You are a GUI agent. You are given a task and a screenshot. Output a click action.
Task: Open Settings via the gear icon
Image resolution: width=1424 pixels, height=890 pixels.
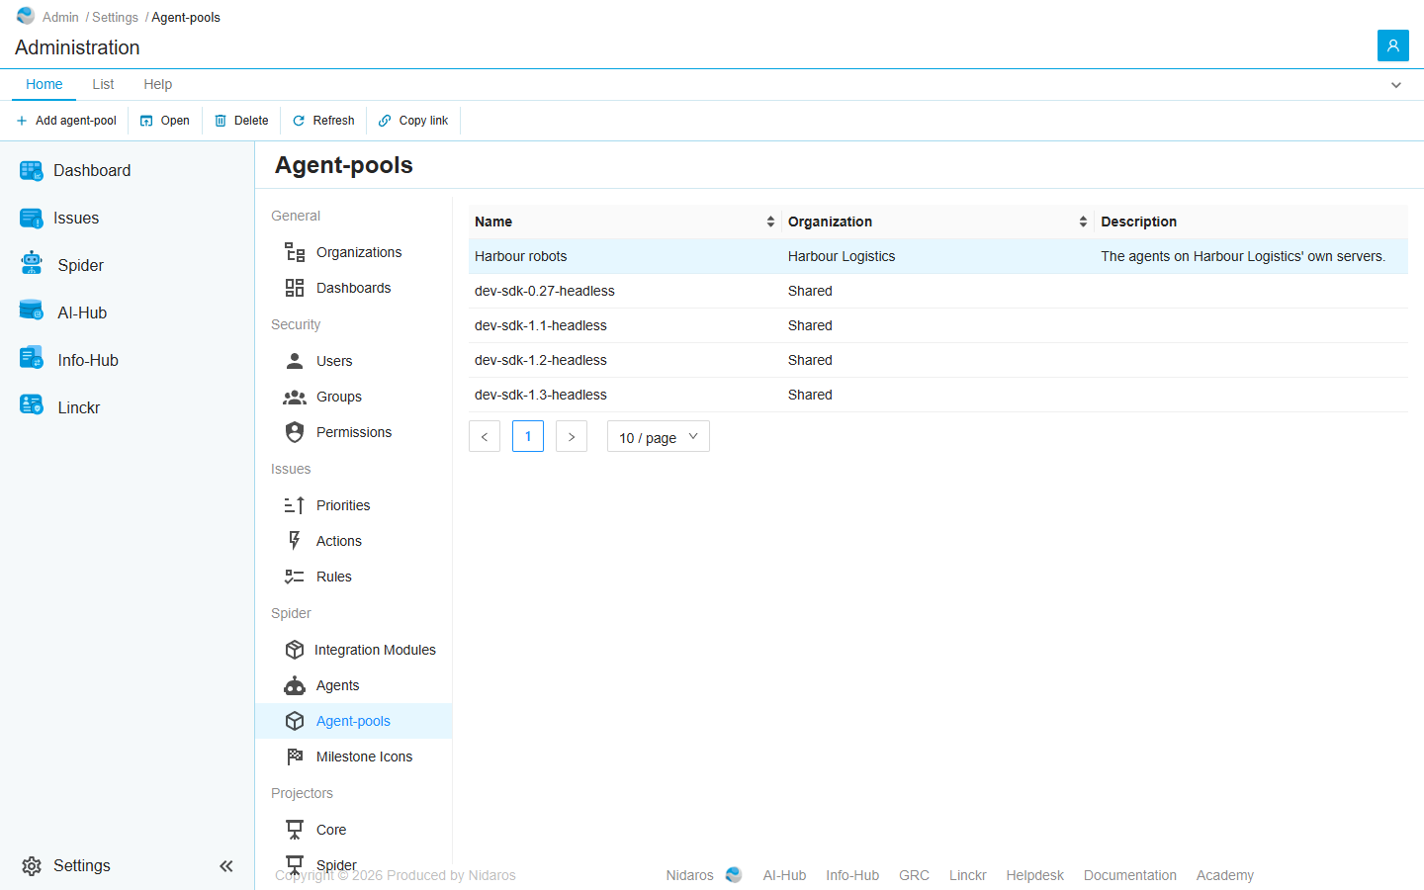32,866
